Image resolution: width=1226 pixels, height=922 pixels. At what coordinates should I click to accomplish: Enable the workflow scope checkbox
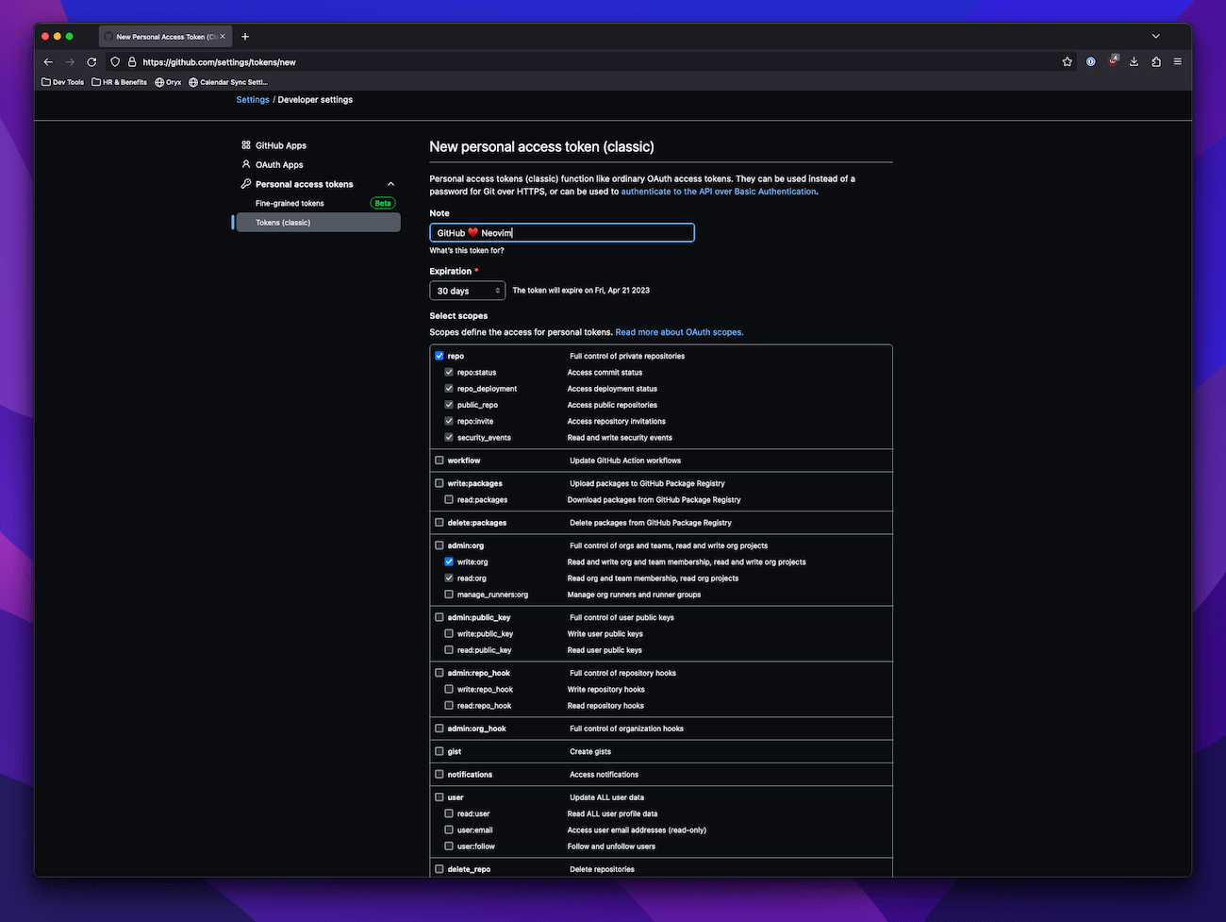(x=439, y=460)
